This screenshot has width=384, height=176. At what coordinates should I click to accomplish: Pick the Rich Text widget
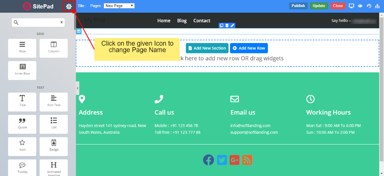coord(54,101)
